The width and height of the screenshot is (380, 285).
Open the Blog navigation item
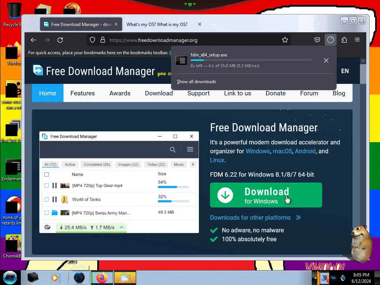tap(339, 93)
